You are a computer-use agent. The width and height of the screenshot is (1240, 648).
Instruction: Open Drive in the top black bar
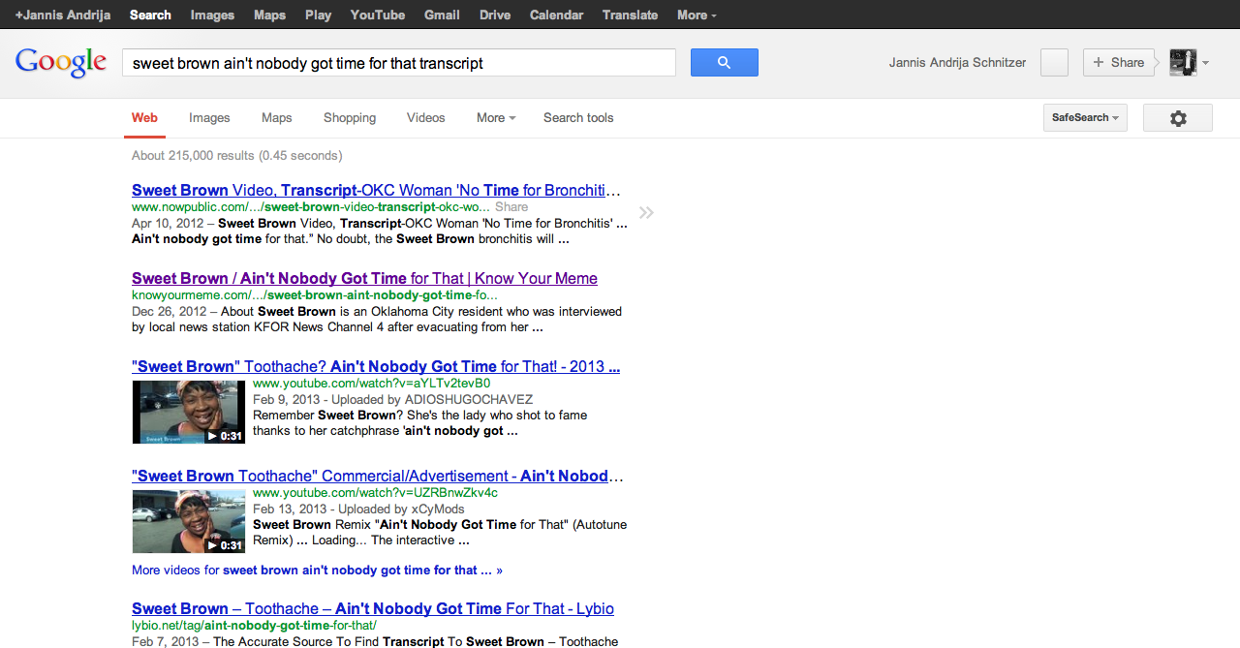[495, 15]
